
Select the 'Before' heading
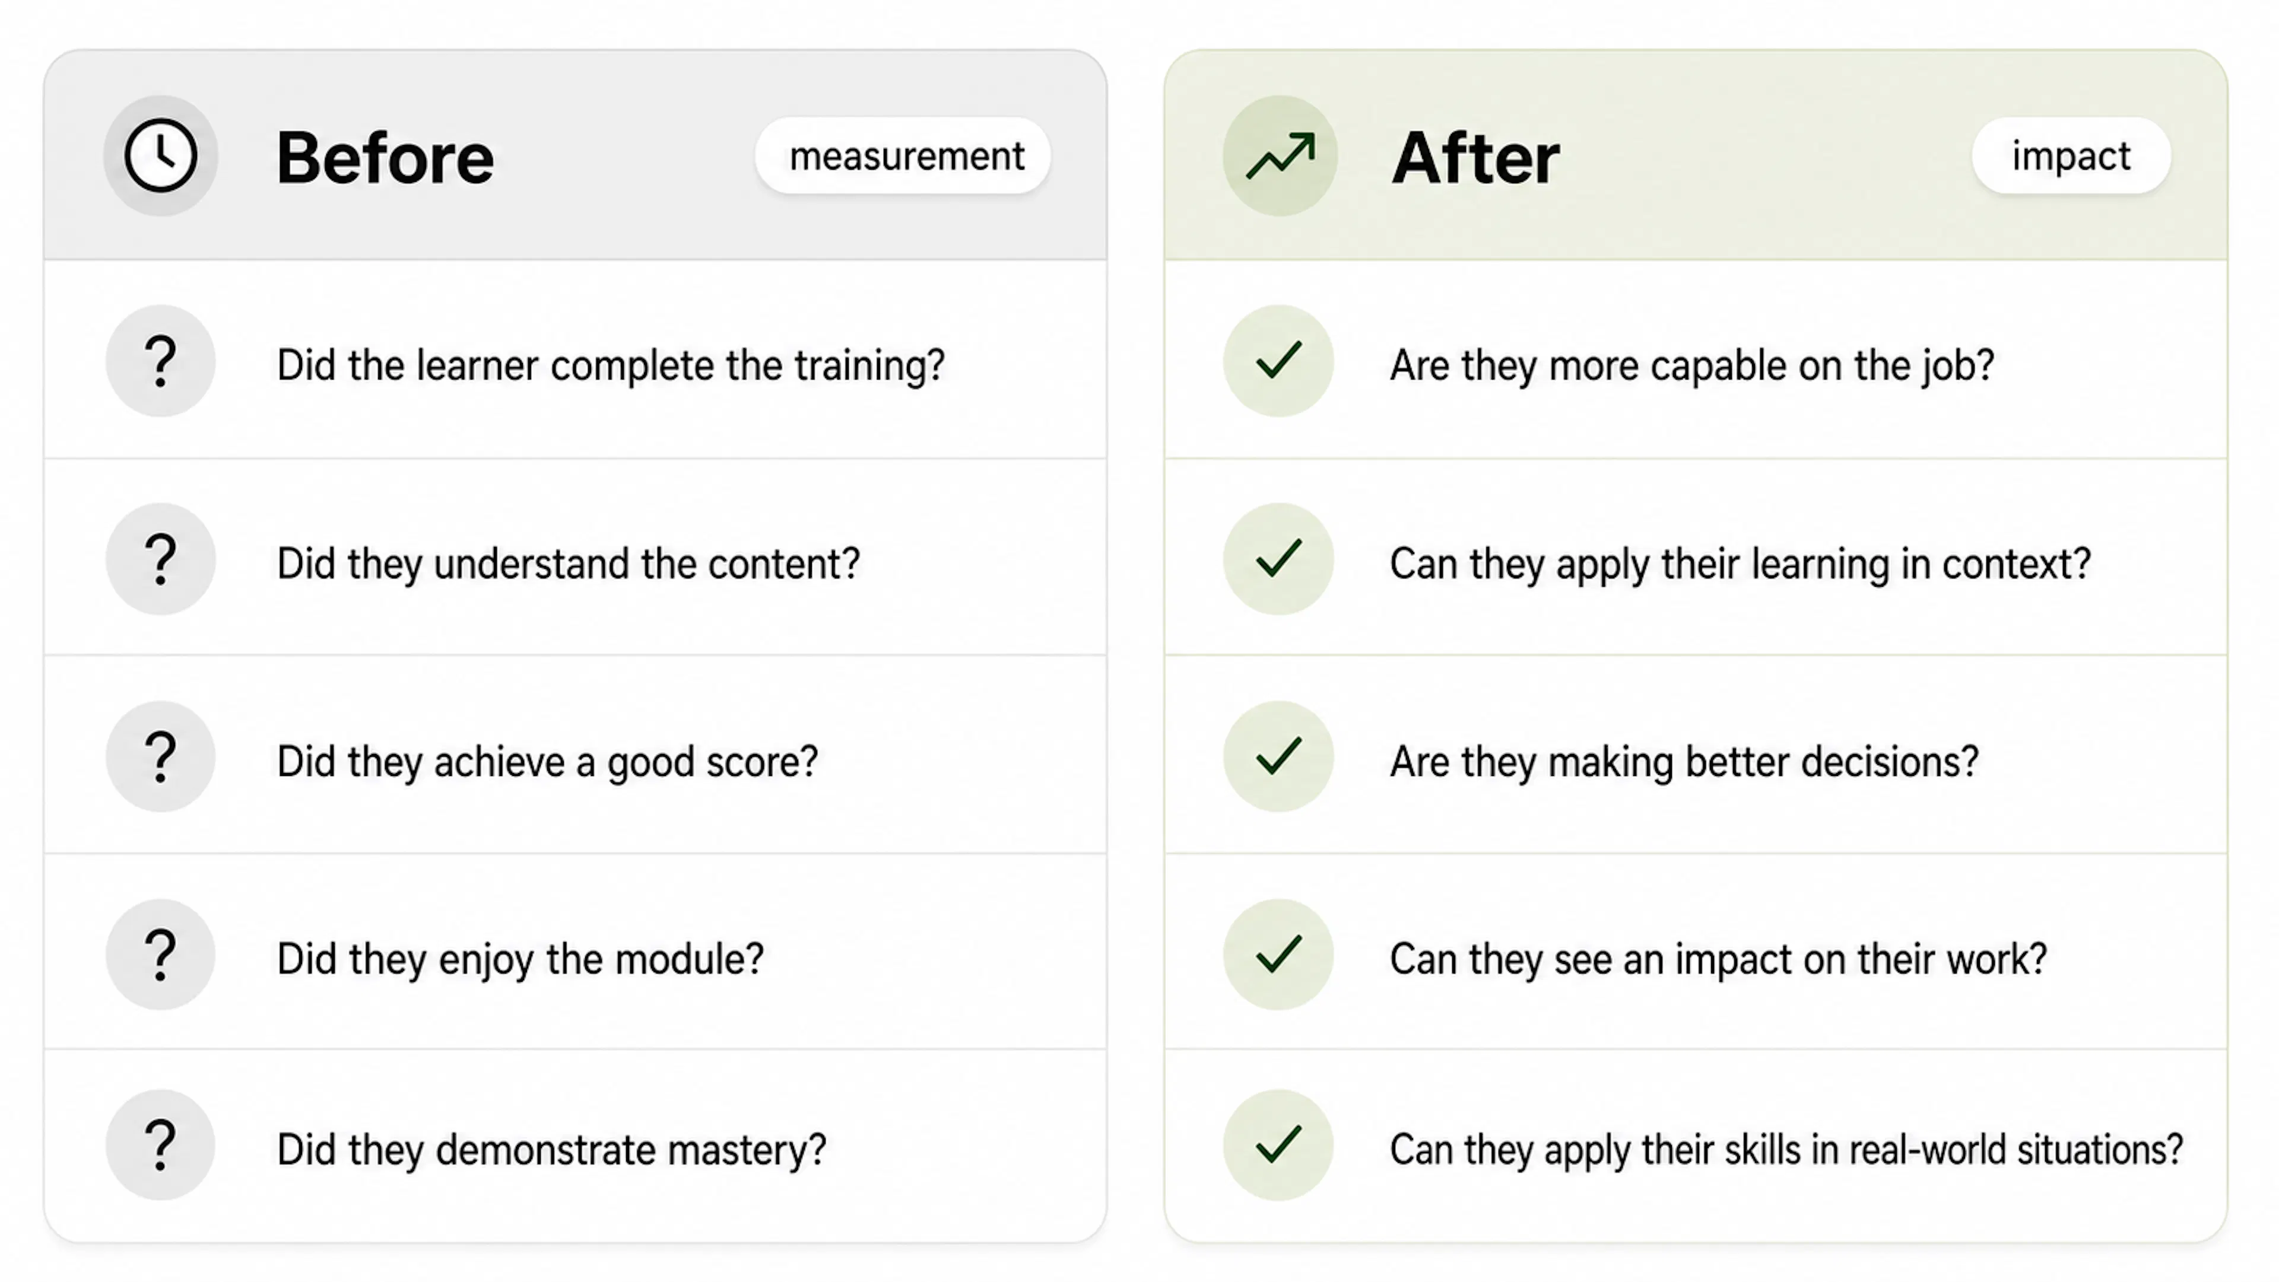pos(385,157)
